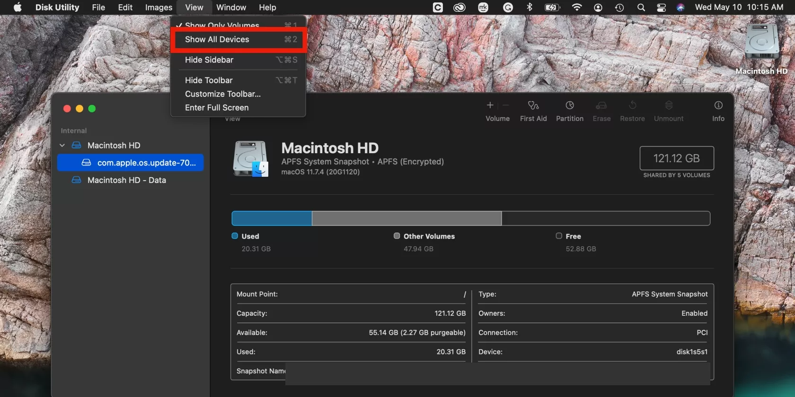Choose Hide Toolbar from View menu
The image size is (795, 397).
click(x=209, y=80)
